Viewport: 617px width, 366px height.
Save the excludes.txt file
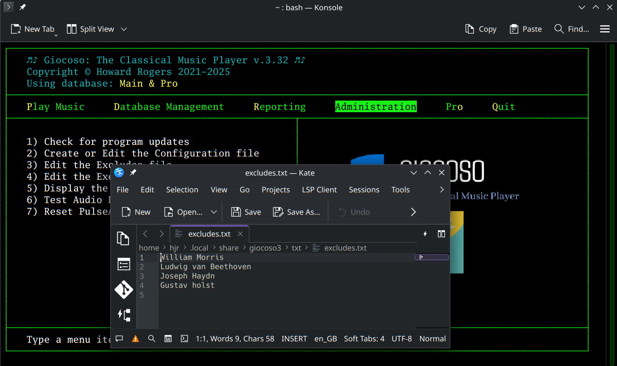point(245,212)
